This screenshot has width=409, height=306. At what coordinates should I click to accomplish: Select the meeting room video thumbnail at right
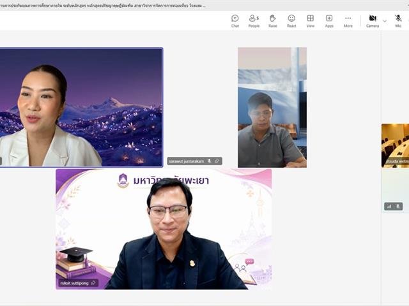(395, 145)
